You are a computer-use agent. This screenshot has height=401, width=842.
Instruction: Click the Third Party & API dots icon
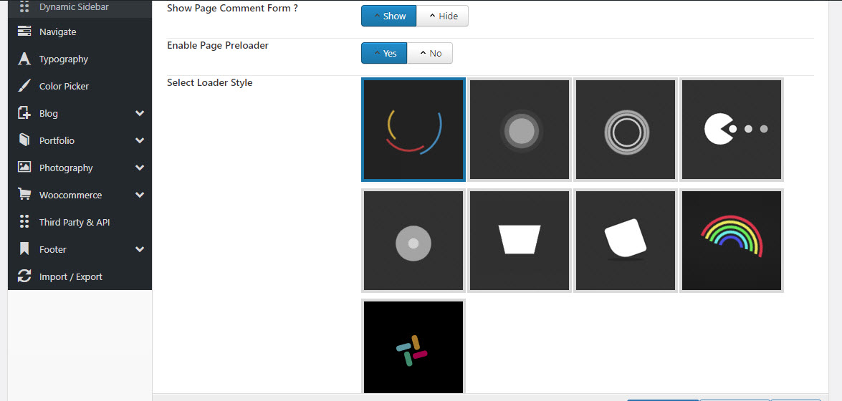tap(24, 222)
